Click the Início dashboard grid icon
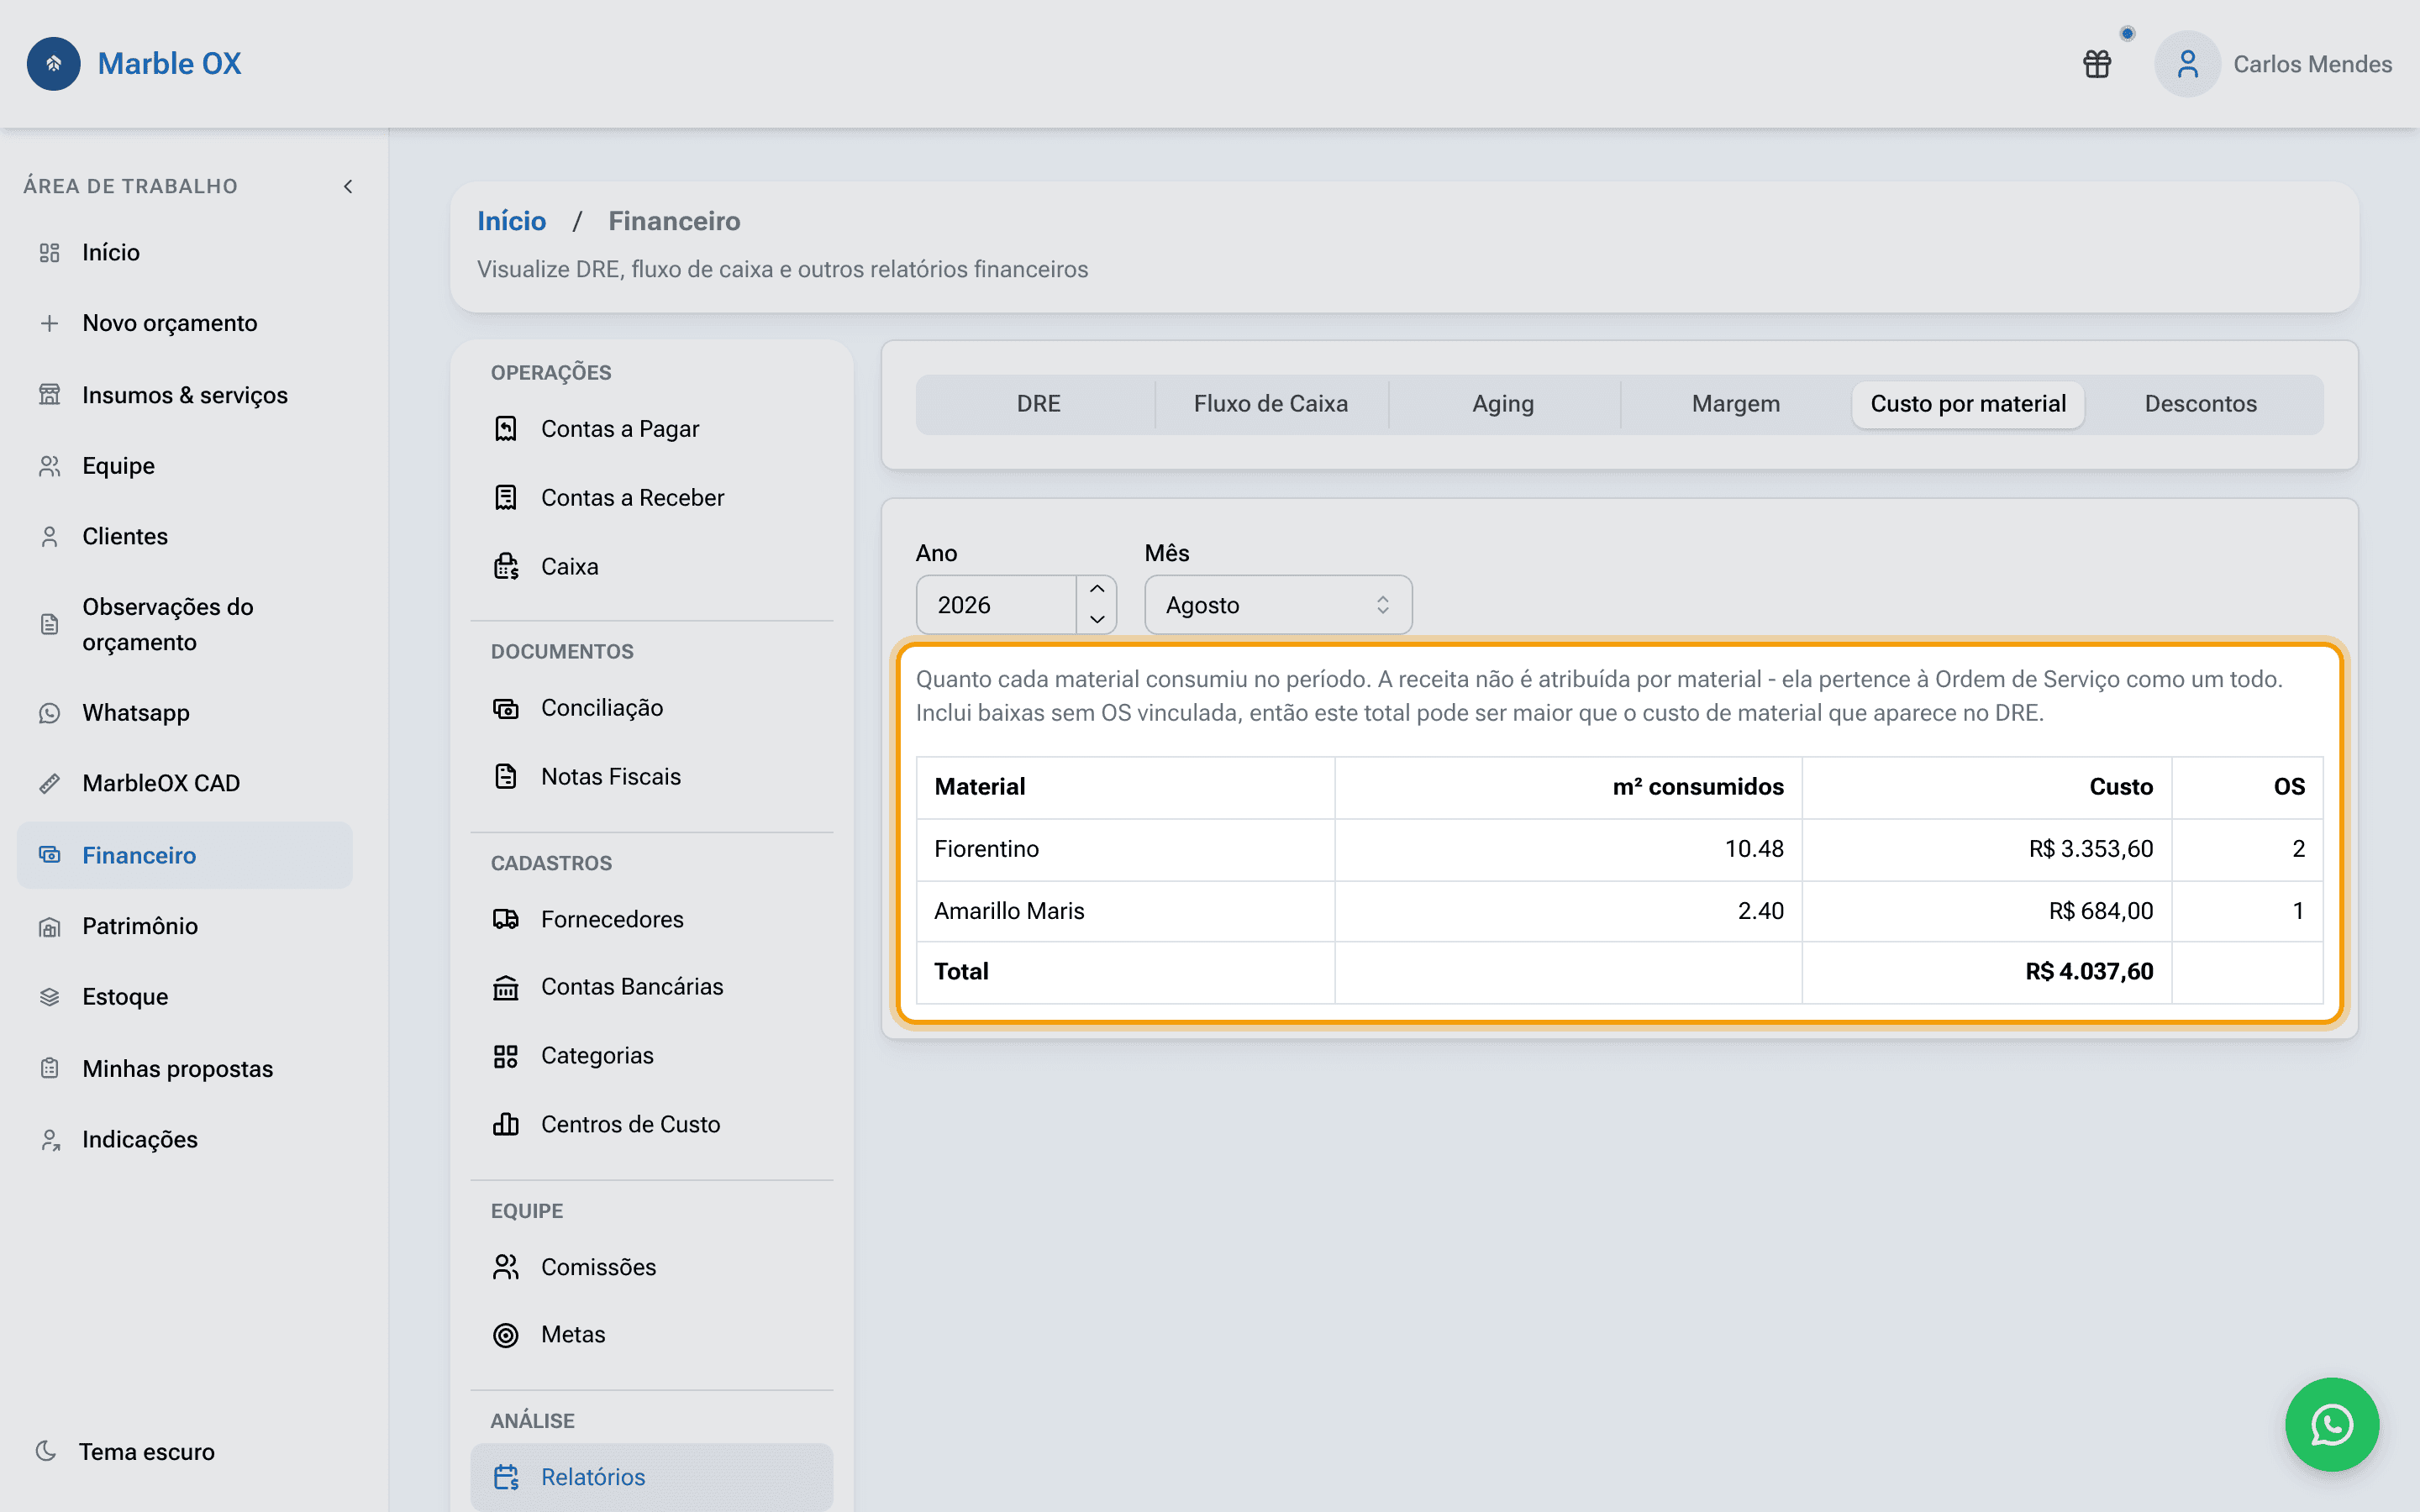The width and height of the screenshot is (2420, 1512). (49, 253)
